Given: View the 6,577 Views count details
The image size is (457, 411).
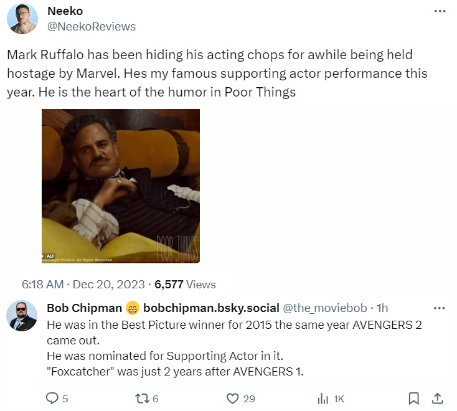Looking at the screenshot, I should [185, 285].
